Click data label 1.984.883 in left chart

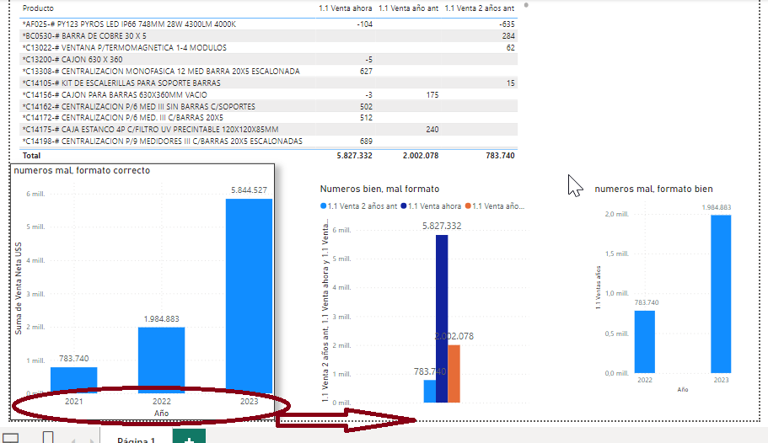point(162,318)
